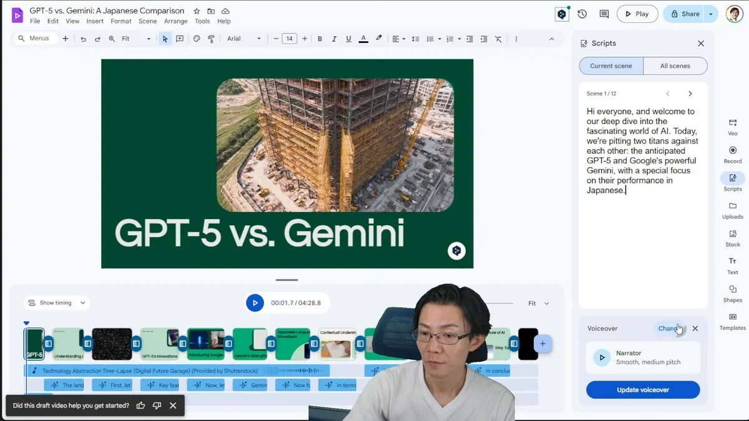Viewport: 749px width, 421px height.
Task: Open the toolbar Fit zoom level dropdown
Action: (x=136, y=39)
